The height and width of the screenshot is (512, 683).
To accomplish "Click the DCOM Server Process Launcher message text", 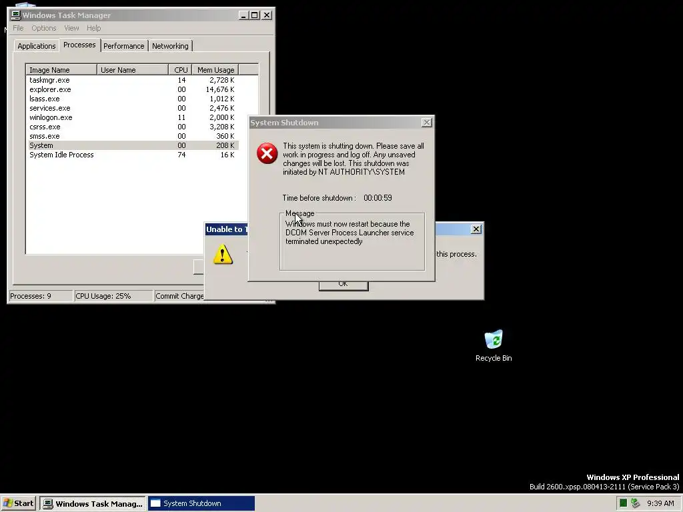I will pos(350,233).
